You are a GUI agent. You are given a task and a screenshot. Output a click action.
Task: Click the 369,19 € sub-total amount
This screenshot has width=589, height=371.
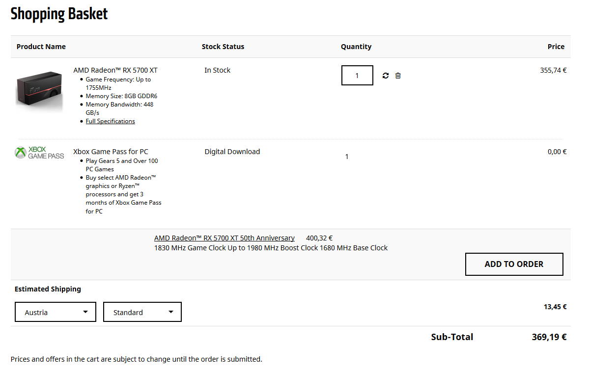(549, 337)
